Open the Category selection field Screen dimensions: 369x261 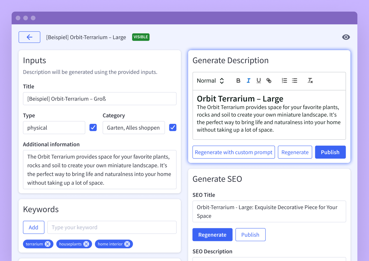pos(134,128)
